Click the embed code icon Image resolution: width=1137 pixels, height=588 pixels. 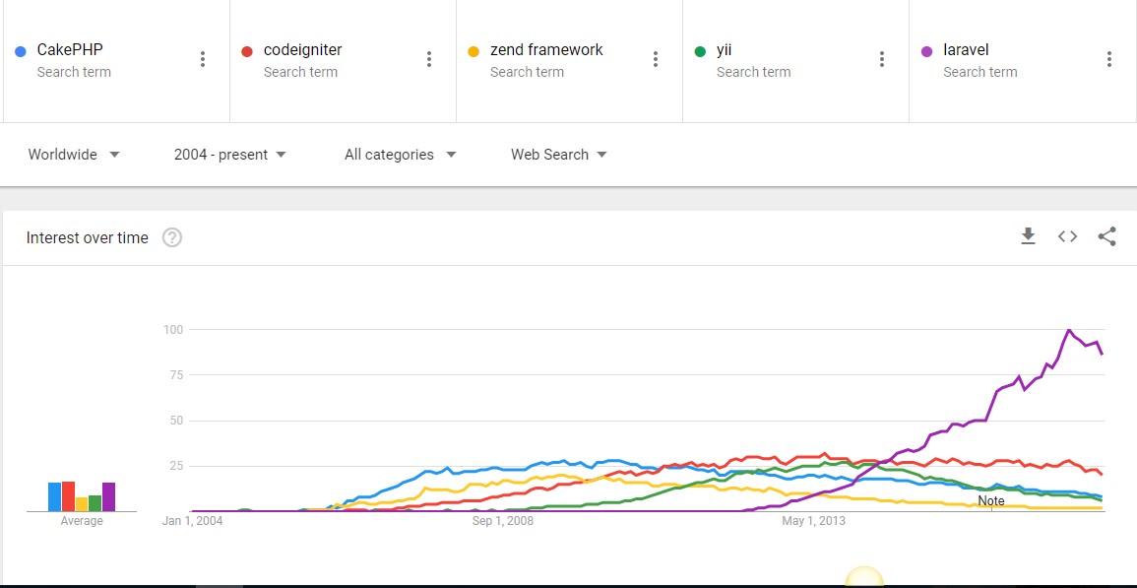tap(1067, 236)
